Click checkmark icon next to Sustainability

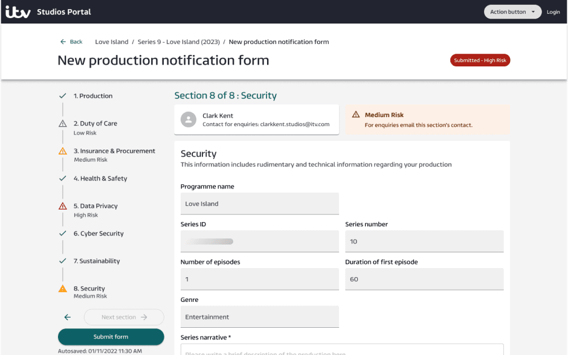(x=63, y=261)
